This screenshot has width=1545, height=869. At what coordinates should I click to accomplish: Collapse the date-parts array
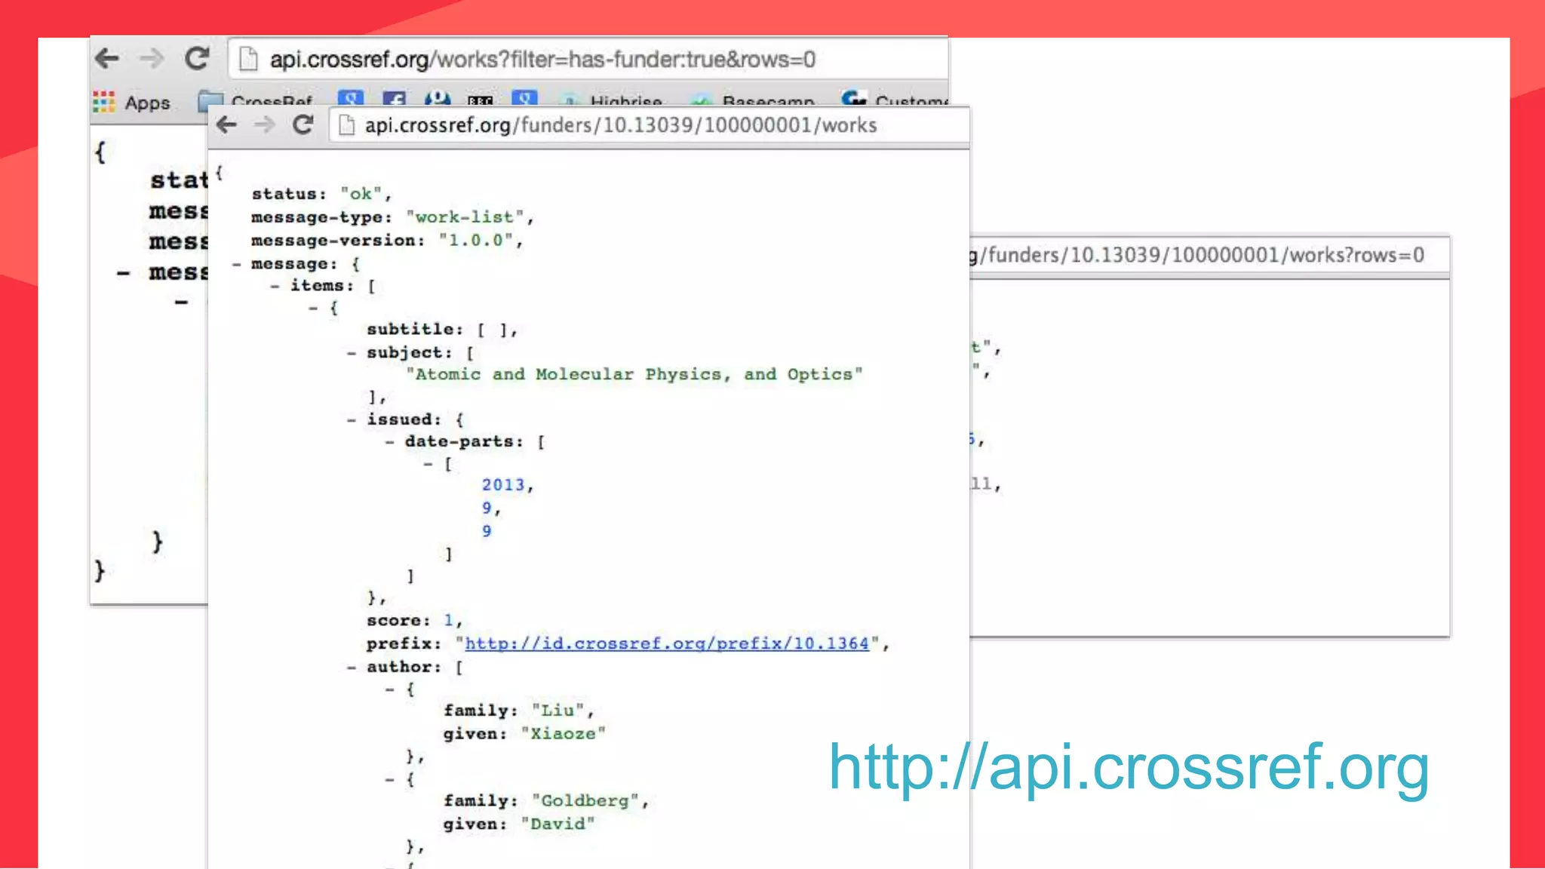(x=390, y=441)
